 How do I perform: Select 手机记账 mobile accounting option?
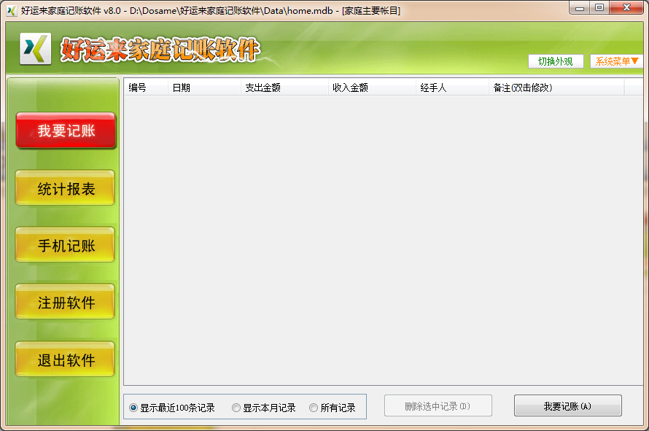coord(65,244)
